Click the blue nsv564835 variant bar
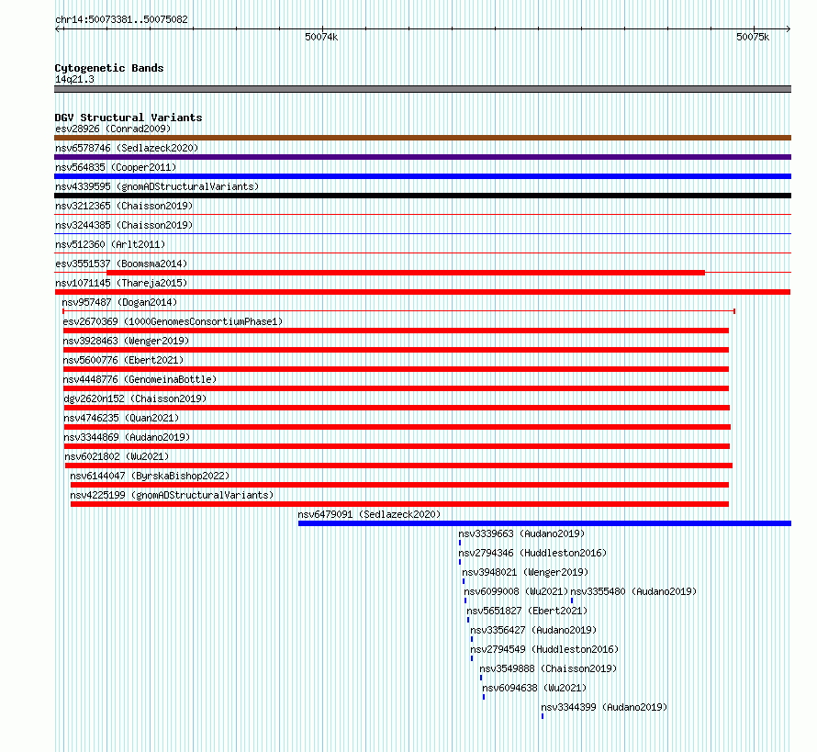Viewport: 817px width, 752px height. 422,176
